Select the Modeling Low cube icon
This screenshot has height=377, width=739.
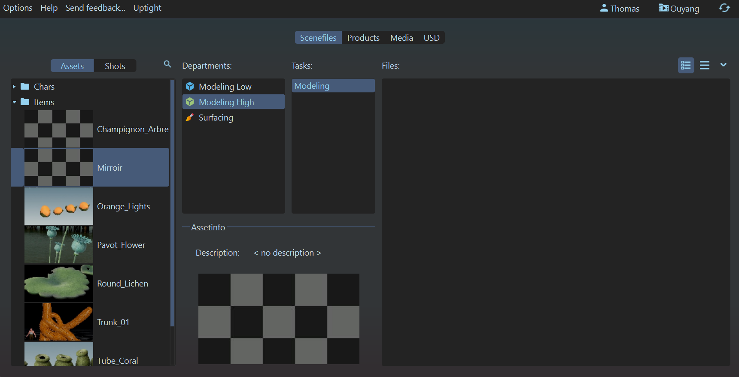point(190,87)
